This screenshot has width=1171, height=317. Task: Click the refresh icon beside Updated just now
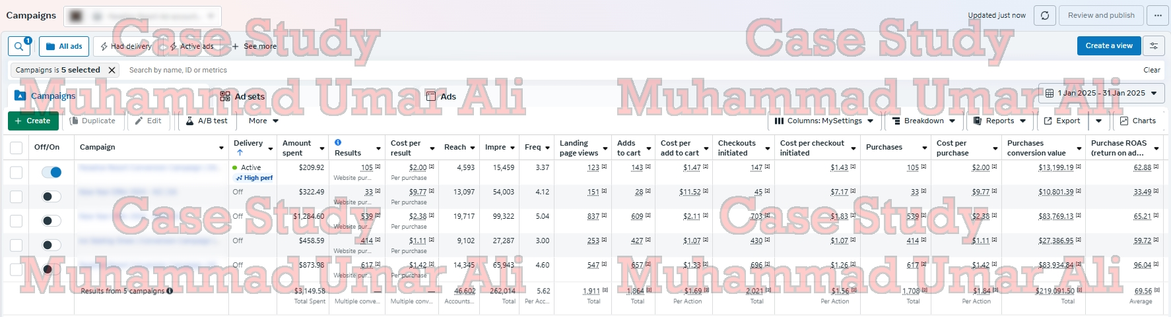pyautogui.click(x=1044, y=15)
